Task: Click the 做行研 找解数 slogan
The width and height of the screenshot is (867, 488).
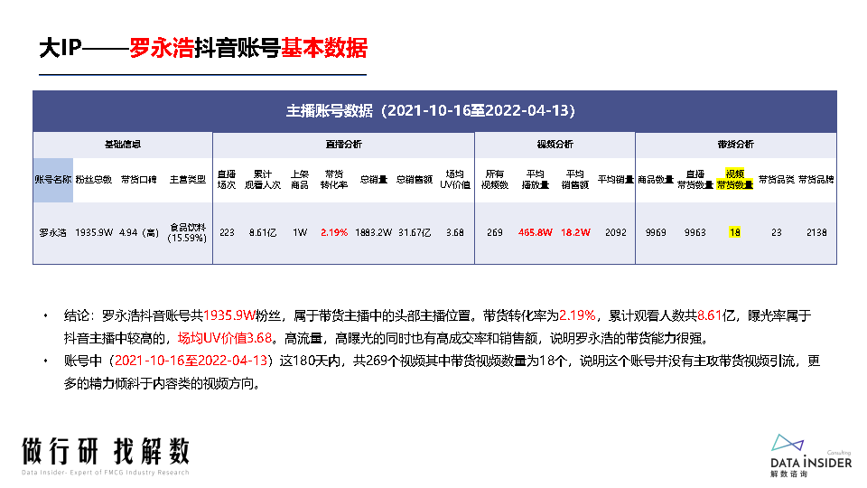Action: tap(106, 451)
